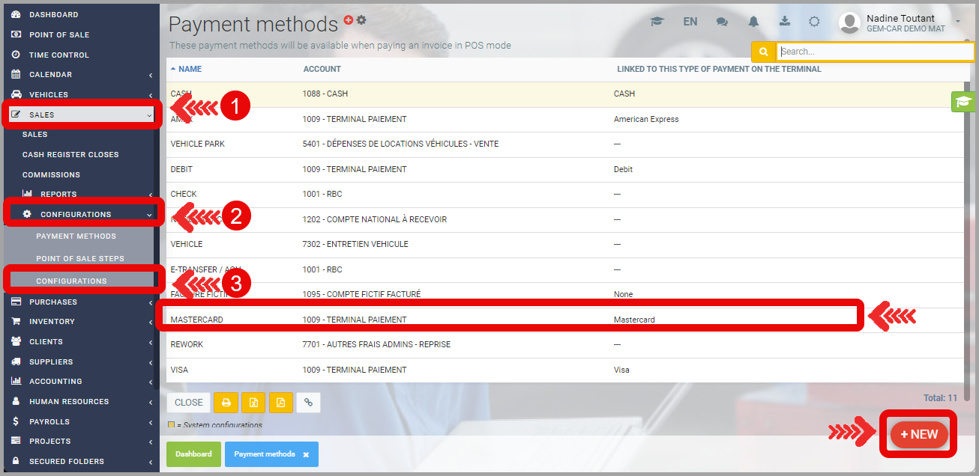Expand the Vehicles sidebar menu
This screenshot has width=979, height=476.
click(81, 95)
